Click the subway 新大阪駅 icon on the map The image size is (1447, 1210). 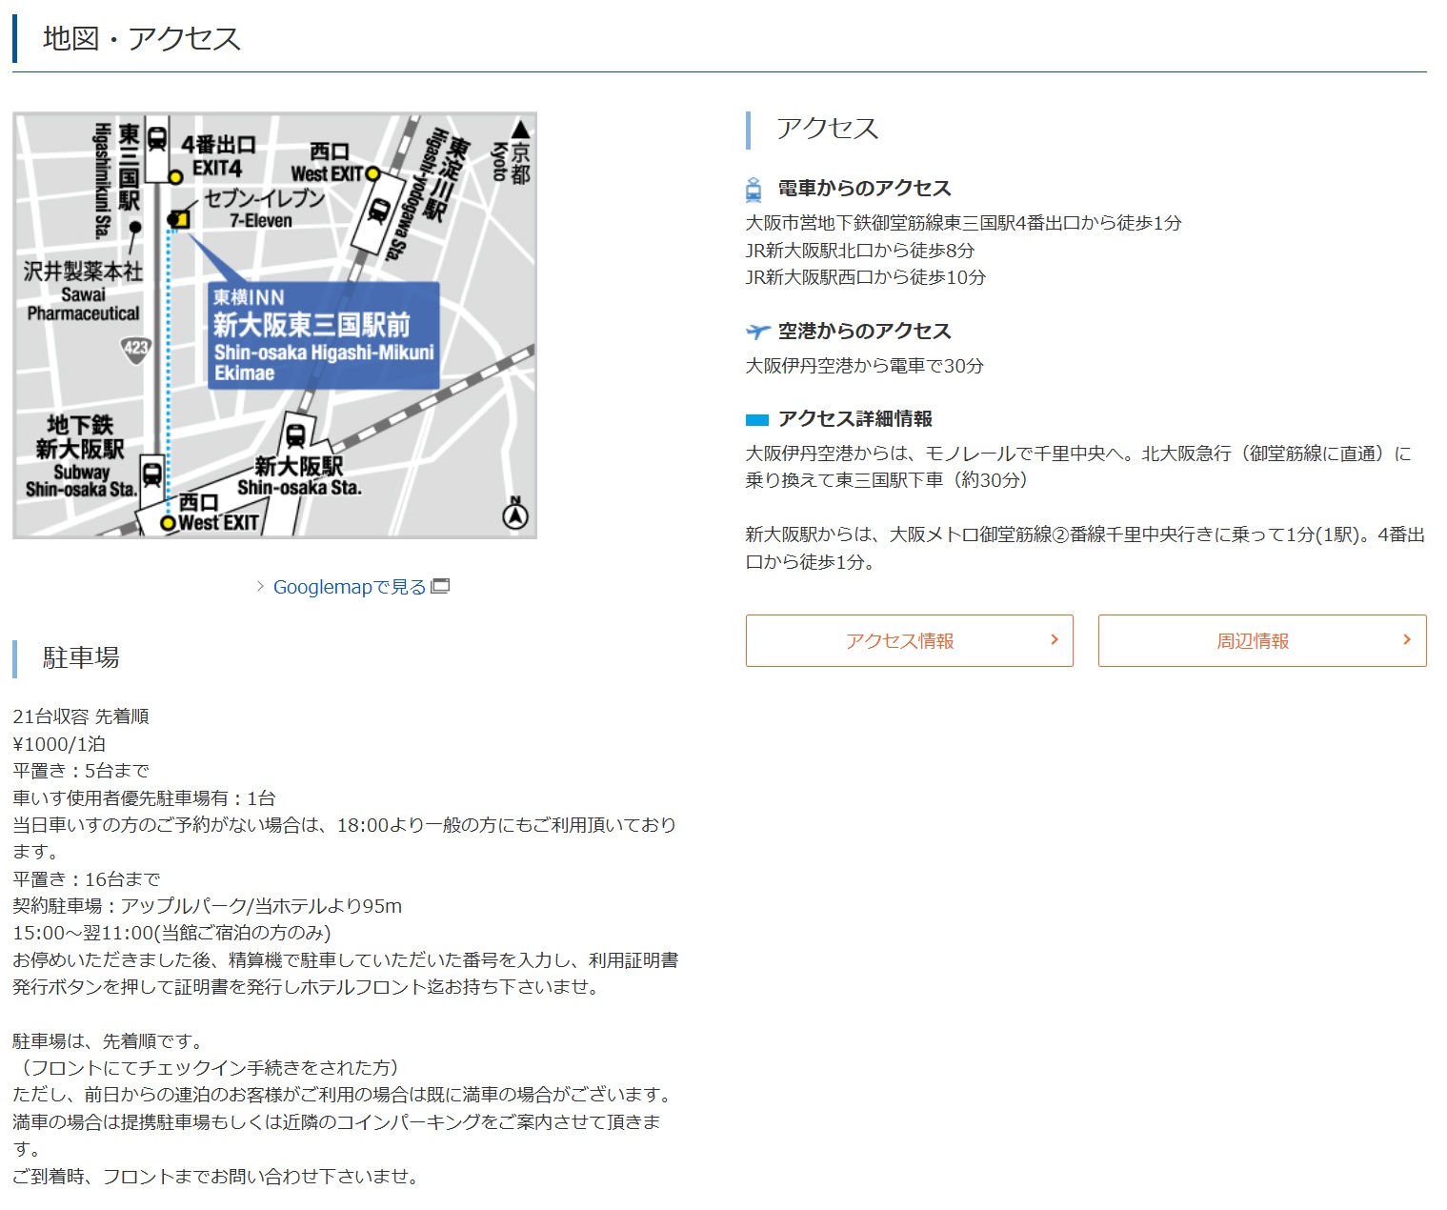(x=151, y=474)
